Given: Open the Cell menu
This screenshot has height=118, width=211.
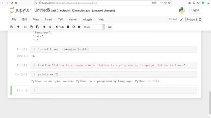Looking at the screenshot, I should (60, 19).
